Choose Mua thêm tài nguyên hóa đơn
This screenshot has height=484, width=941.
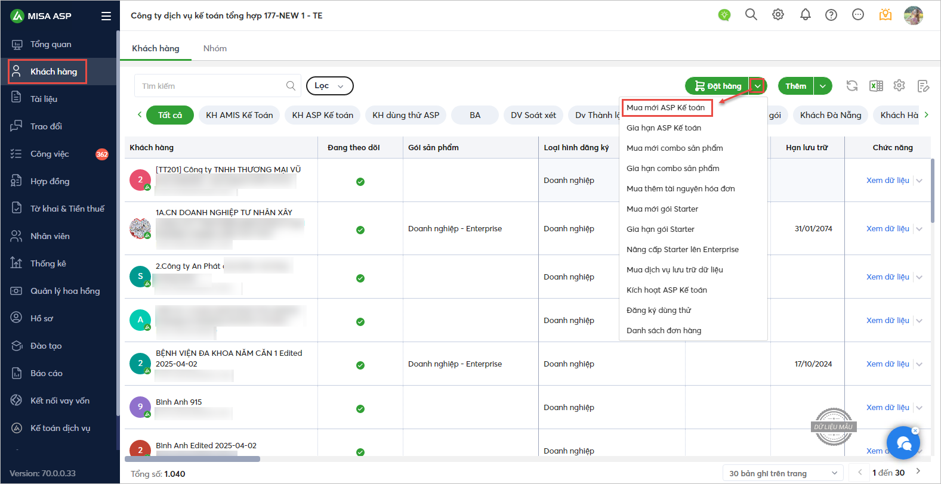[681, 188]
